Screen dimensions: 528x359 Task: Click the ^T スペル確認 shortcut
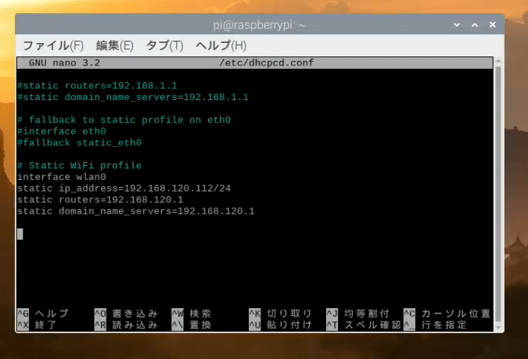click(364, 325)
